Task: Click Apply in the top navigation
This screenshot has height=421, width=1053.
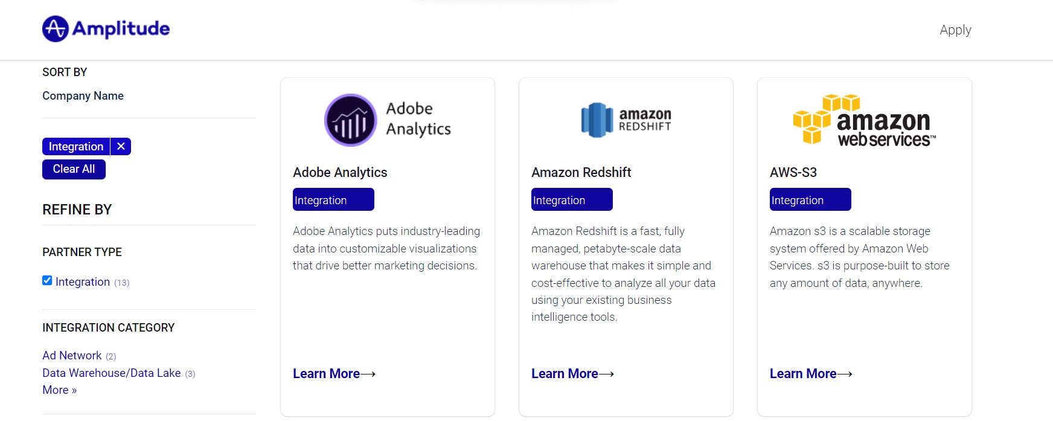Action: [x=955, y=30]
